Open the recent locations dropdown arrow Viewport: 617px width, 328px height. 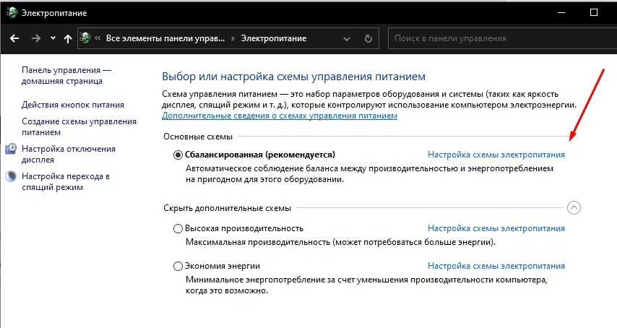click(53, 38)
